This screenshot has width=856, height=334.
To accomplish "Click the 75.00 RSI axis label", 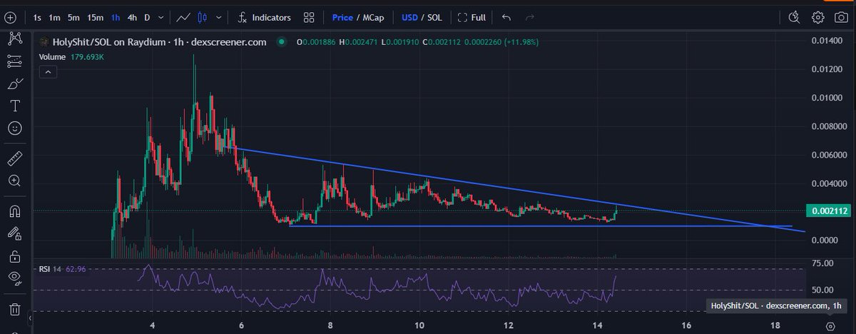I will [823, 263].
